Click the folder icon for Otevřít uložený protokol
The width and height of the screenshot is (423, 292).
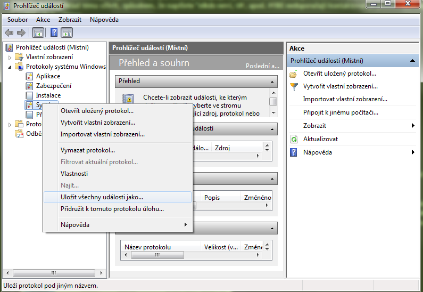coord(294,74)
